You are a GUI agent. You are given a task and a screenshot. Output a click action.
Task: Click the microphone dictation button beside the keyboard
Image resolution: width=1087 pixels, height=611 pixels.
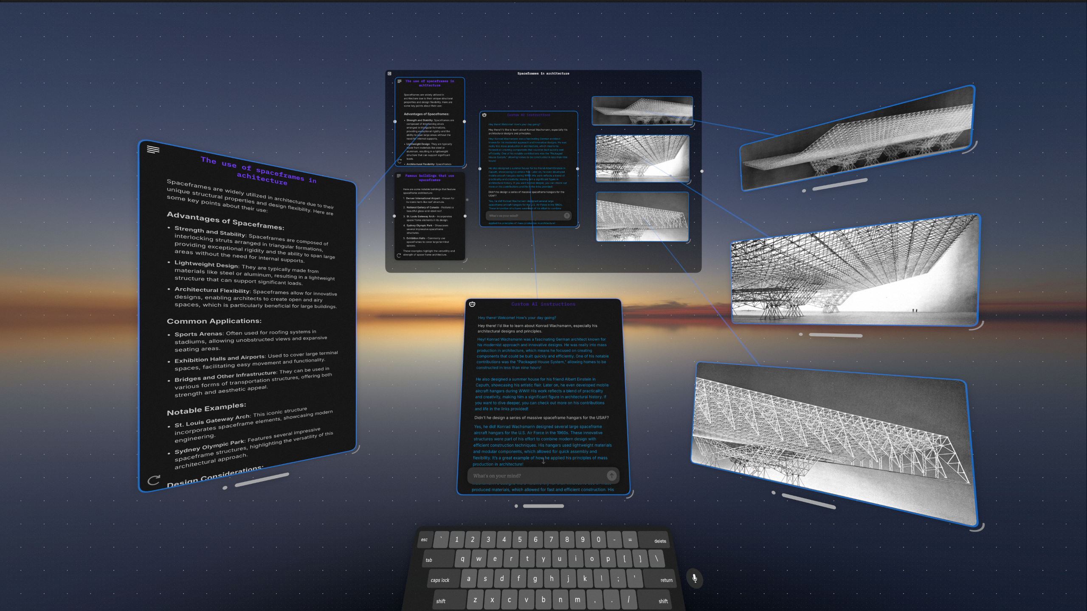pyautogui.click(x=695, y=578)
